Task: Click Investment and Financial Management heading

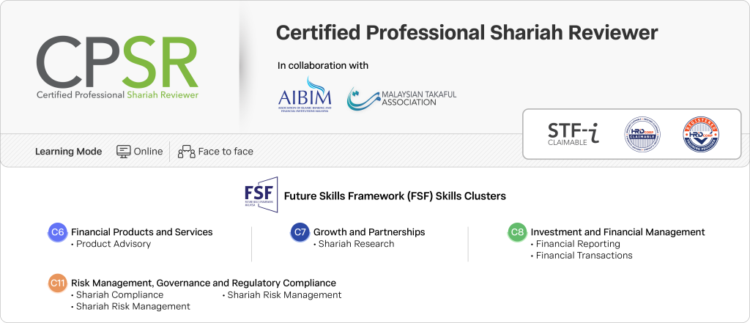Action: tap(617, 232)
